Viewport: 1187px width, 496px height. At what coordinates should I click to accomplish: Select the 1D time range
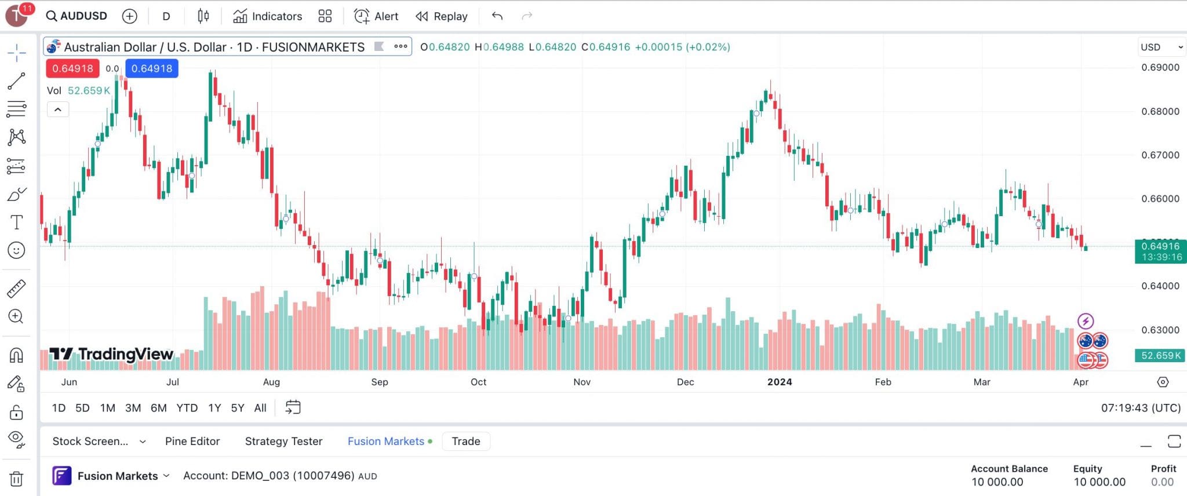pyautogui.click(x=59, y=408)
